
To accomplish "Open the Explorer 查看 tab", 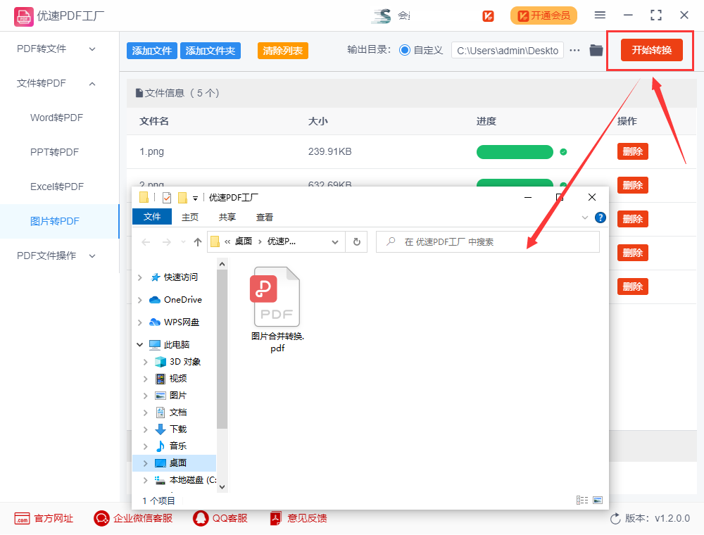I will (x=265, y=218).
